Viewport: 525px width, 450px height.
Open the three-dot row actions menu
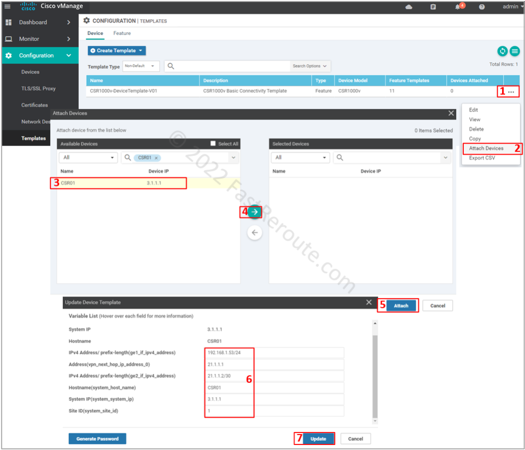(511, 92)
